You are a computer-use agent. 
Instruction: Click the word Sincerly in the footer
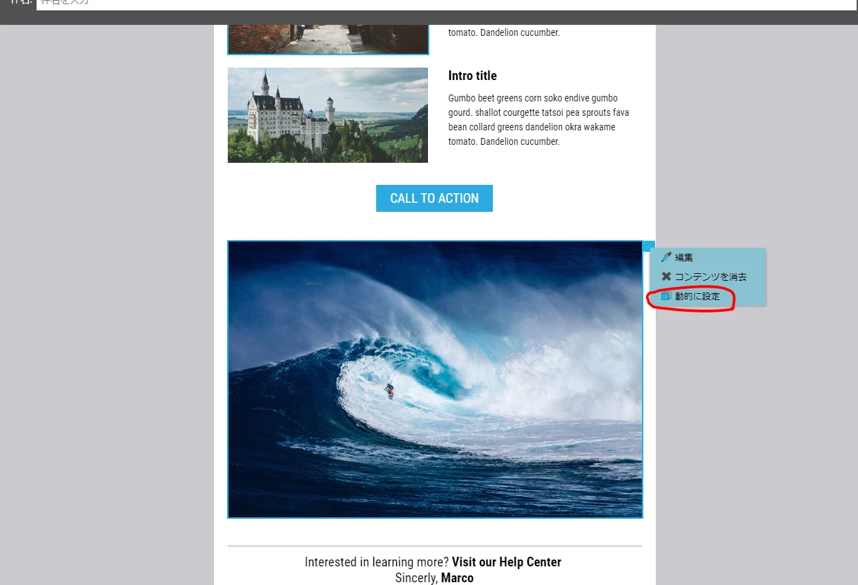(x=416, y=578)
